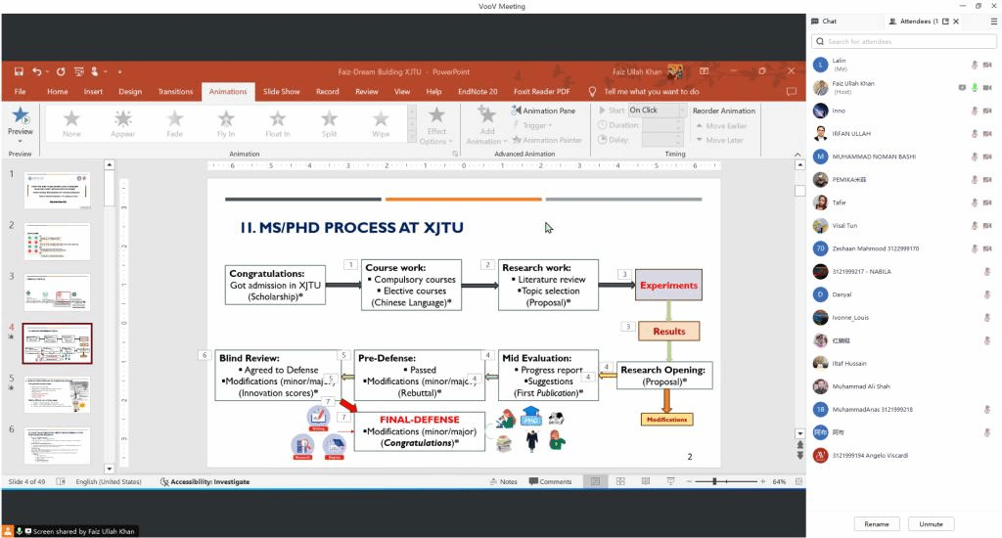Switch to Reading View icon

[x=646, y=482]
